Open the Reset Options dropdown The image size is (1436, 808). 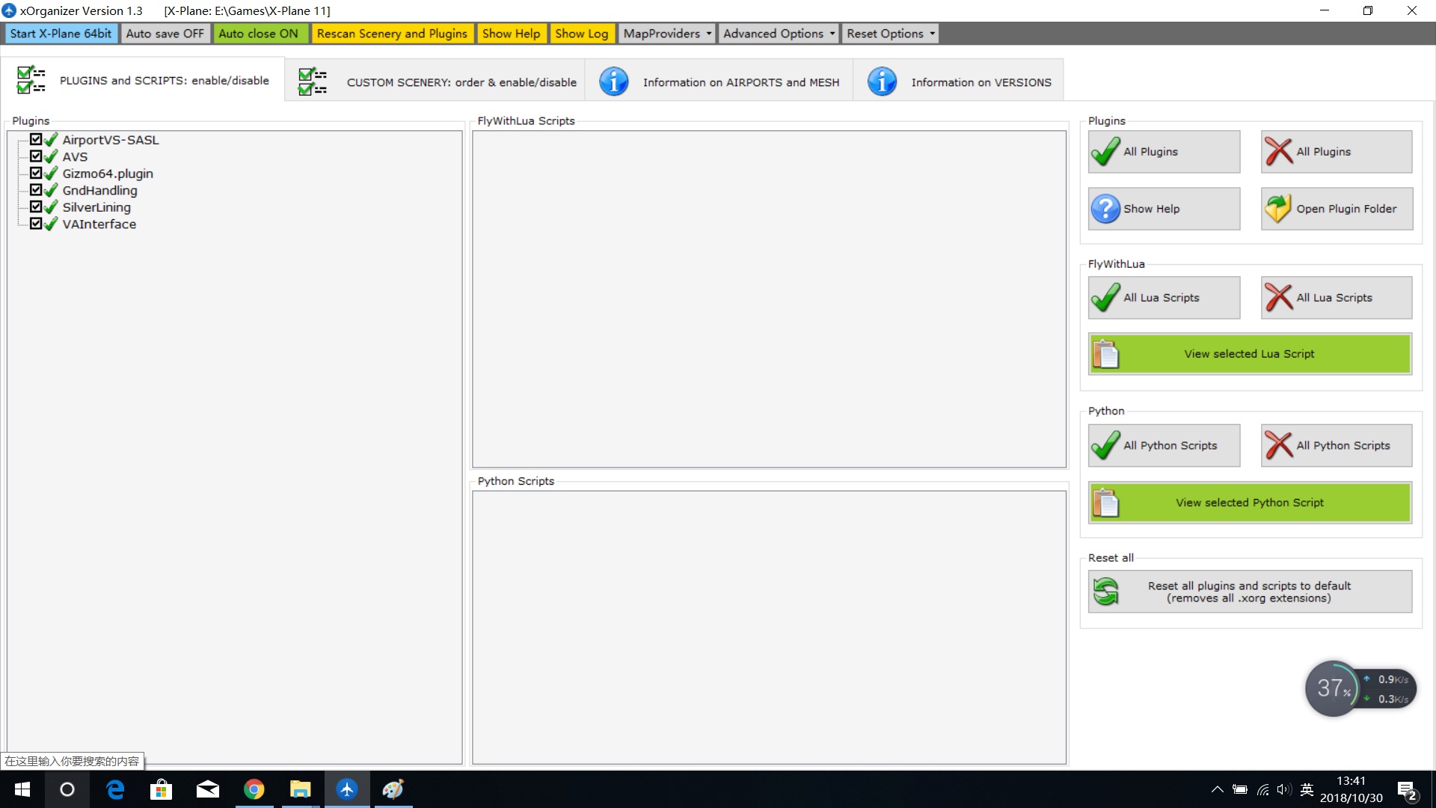point(890,34)
